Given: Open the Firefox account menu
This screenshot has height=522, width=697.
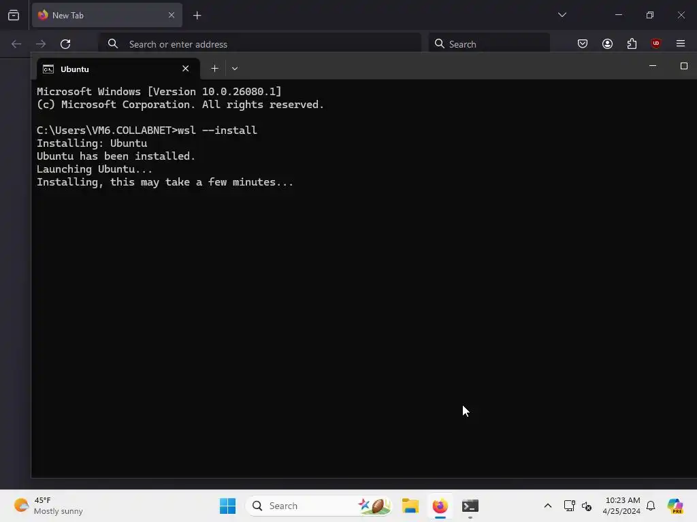Looking at the screenshot, I should click(x=607, y=43).
